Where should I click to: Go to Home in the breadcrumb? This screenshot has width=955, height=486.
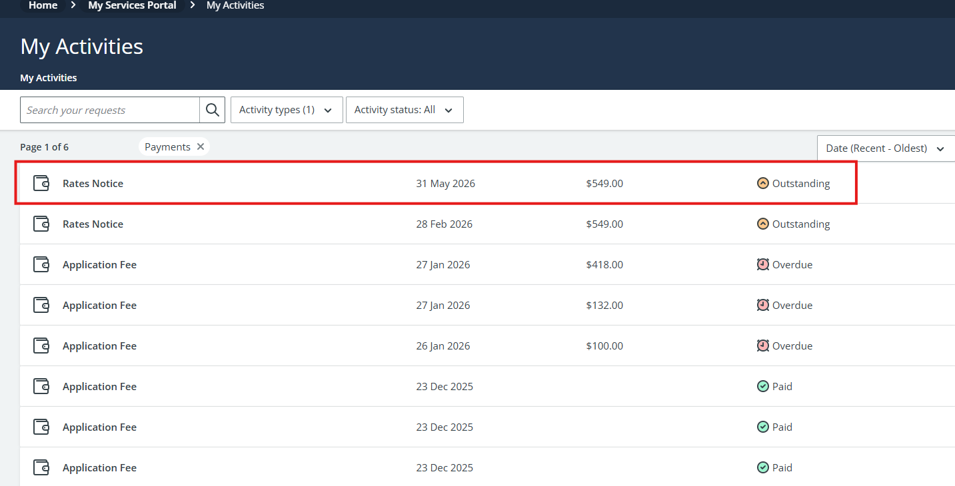tap(43, 5)
